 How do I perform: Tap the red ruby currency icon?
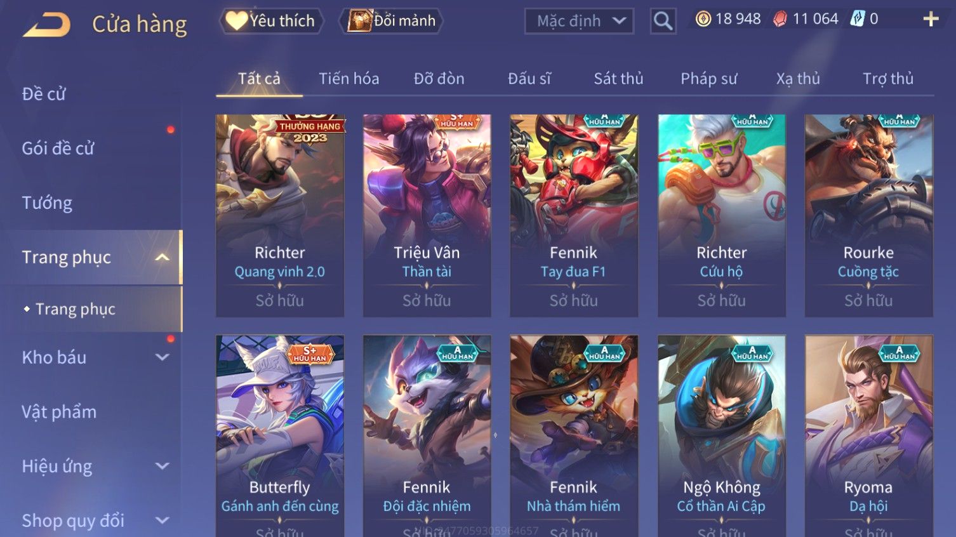[780, 19]
